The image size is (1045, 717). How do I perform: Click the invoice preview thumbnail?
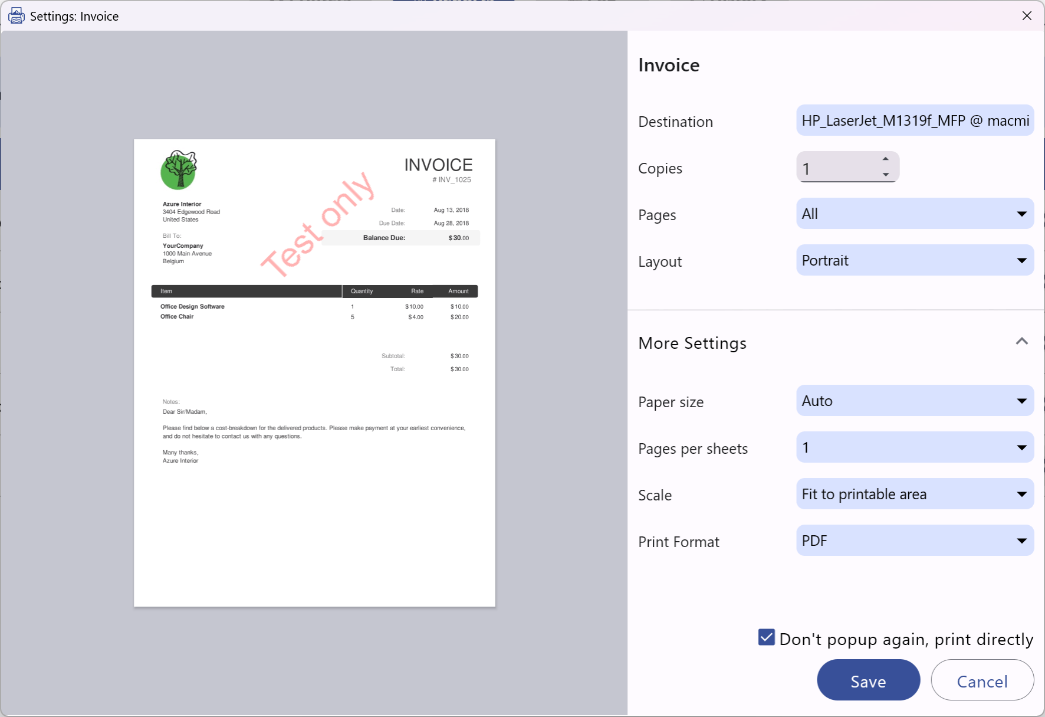pos(314,372)
